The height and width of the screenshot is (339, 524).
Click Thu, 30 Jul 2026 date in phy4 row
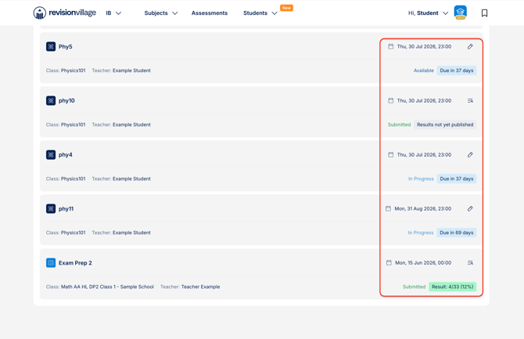click(x=424, y=155)
